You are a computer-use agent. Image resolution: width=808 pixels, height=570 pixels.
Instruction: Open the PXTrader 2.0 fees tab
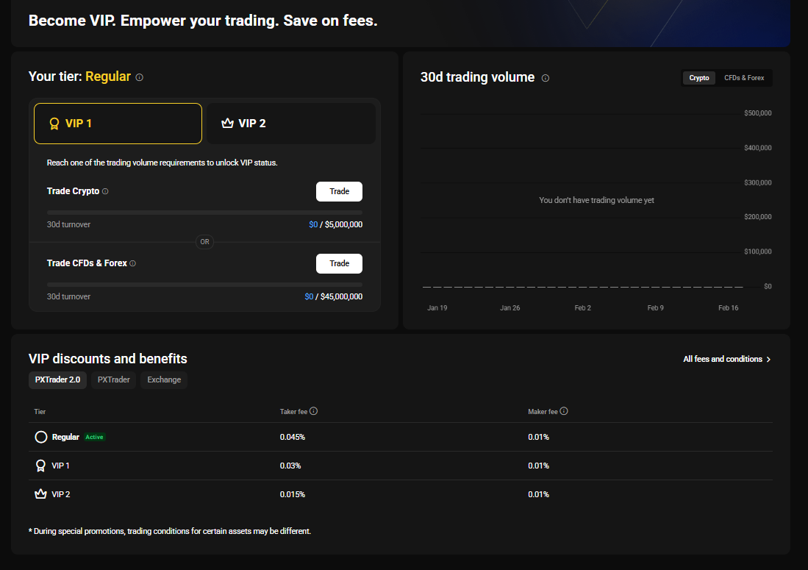[x=57, y=380]
